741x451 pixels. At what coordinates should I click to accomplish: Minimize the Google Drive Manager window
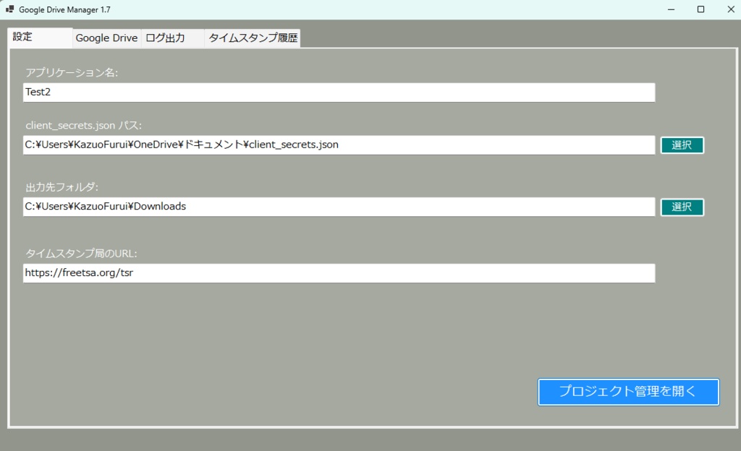pyautogui.click(x=671, y=9)
